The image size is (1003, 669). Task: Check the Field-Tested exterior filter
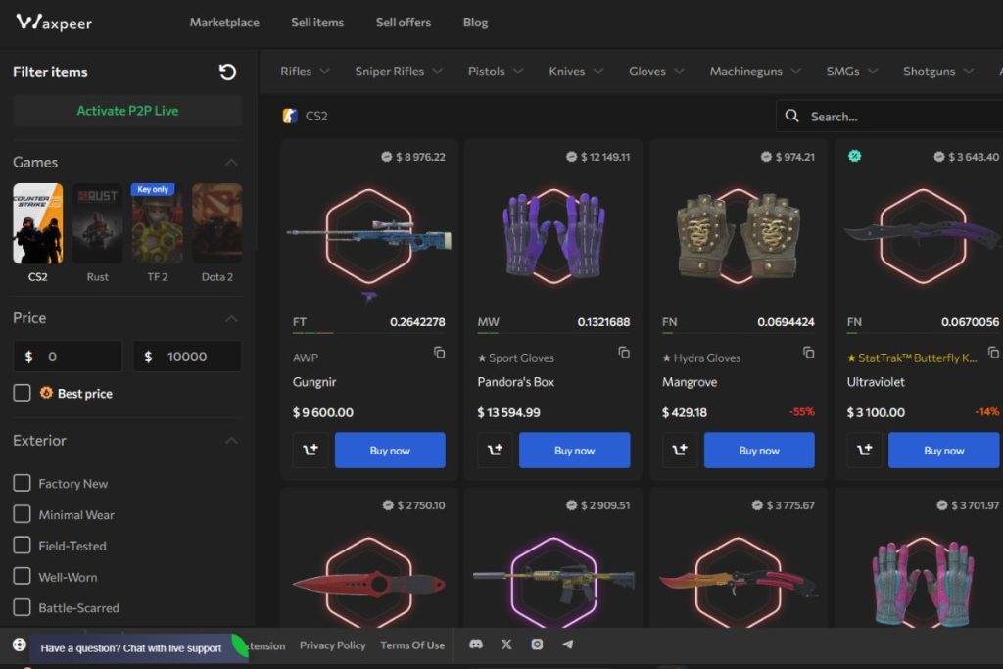click(22, 545)
